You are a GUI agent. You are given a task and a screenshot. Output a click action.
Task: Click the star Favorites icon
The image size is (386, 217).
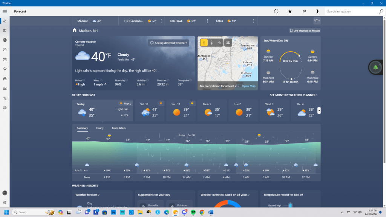pos(290,11)
